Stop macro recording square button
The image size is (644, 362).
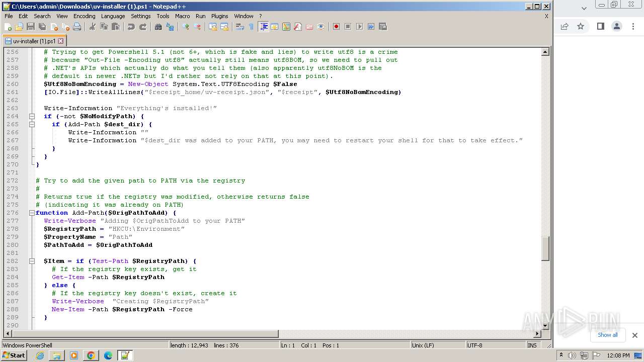[348, 27]
